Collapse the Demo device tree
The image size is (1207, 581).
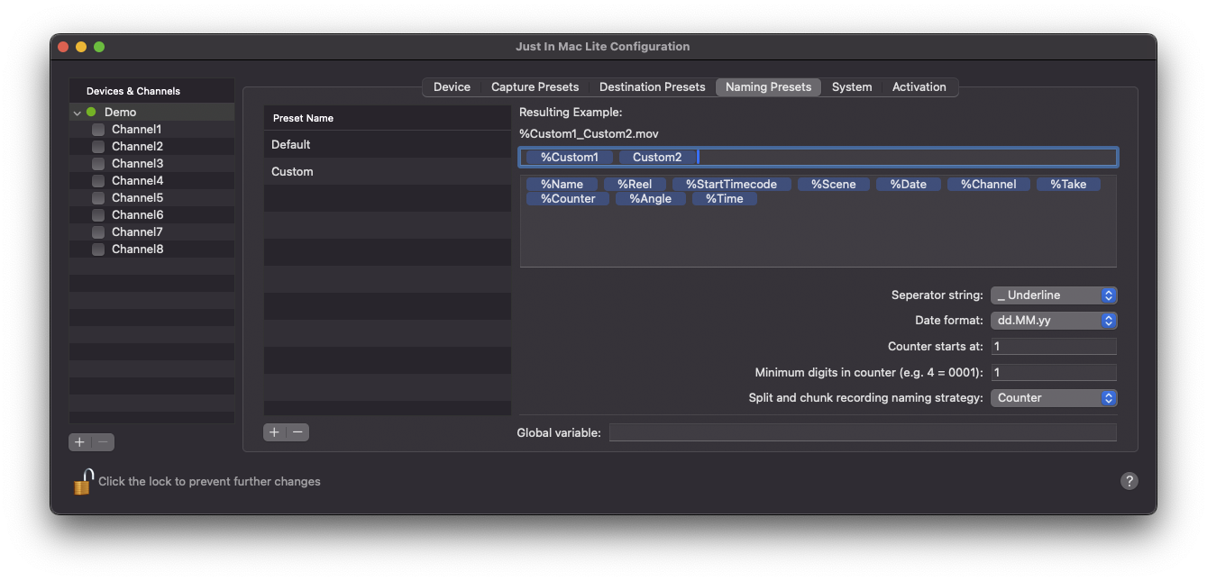click(x=78, y=113)
